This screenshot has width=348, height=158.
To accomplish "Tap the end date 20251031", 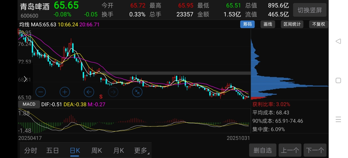I will (238, 138).
